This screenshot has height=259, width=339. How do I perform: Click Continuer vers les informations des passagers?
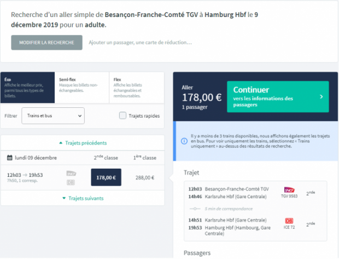pyautogui.click(x=278, y=96)
